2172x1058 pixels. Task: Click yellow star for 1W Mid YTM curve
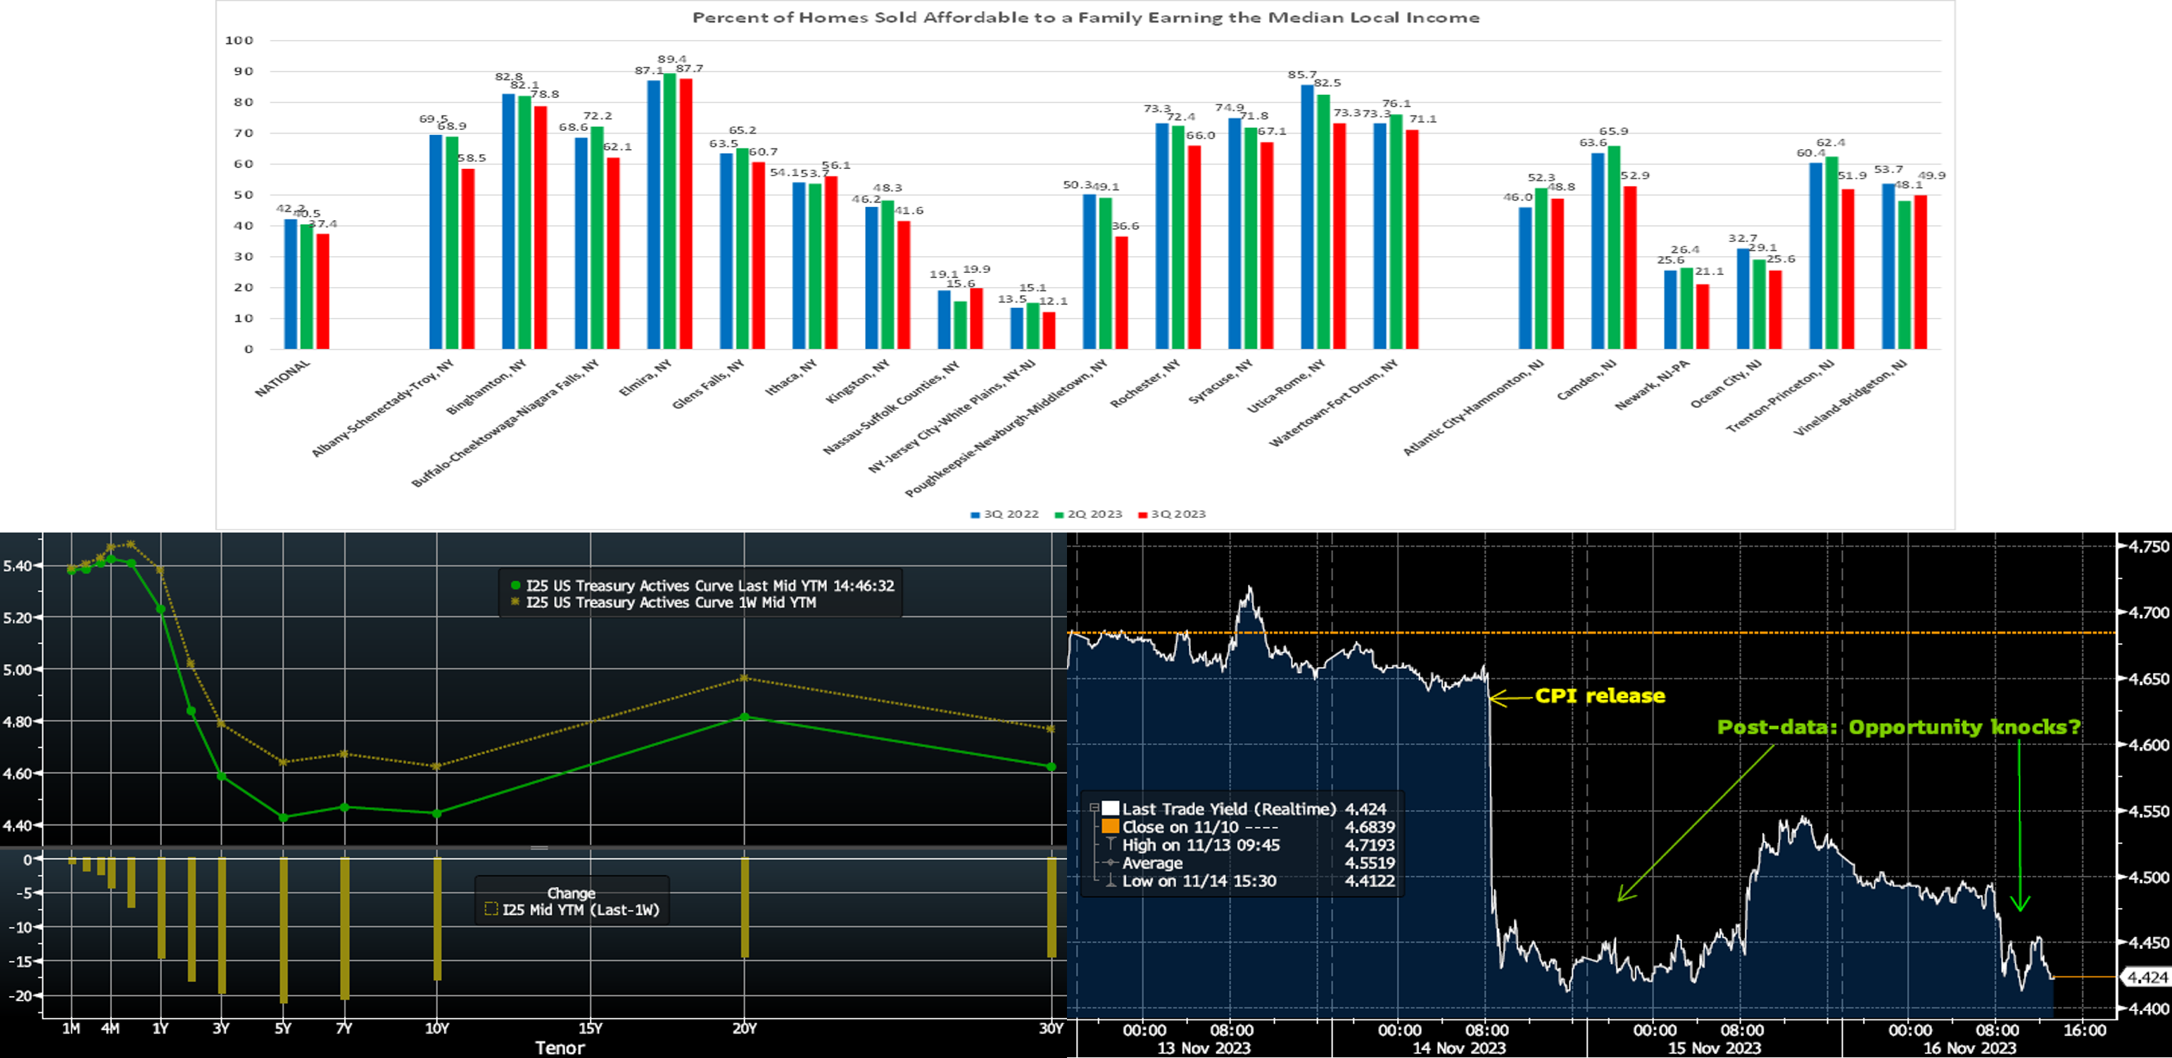515,602
